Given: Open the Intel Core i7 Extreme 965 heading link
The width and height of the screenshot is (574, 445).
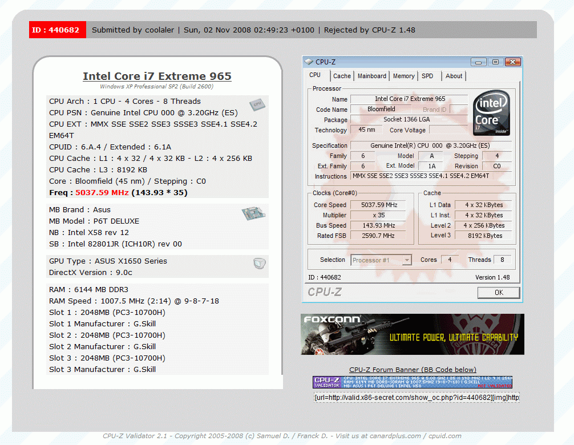Looking at the screenshot, I should pyautogui.click(x=157, y=76).
